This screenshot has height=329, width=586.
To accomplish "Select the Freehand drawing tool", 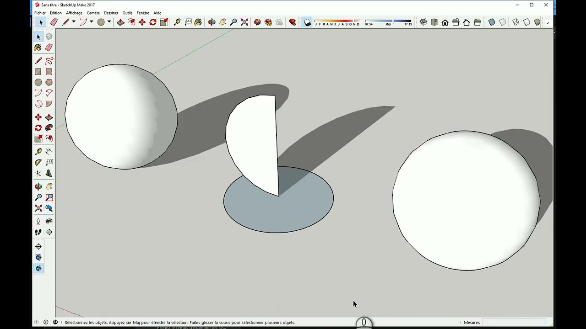I will tap(49, 61).
